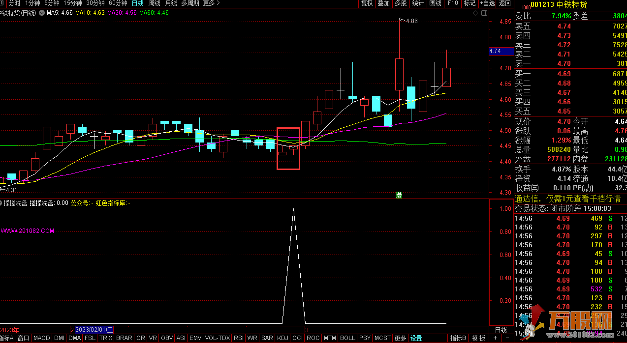Open the 指标A indicator group

pos(7,338)
